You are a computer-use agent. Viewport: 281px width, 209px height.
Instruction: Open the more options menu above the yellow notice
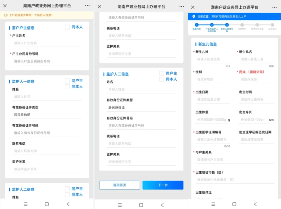(87, 6)
